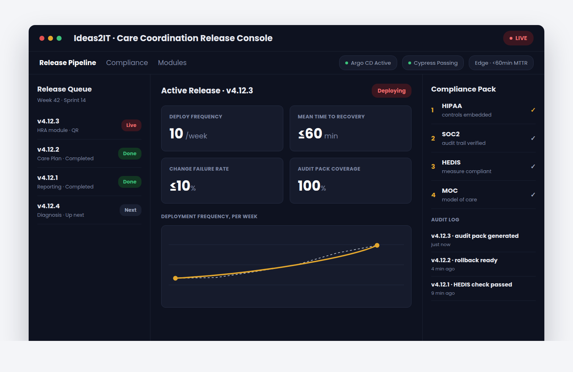Click the SOC2 verified checkmark
This screenshot has width=573, height=372.
(533, 138)
